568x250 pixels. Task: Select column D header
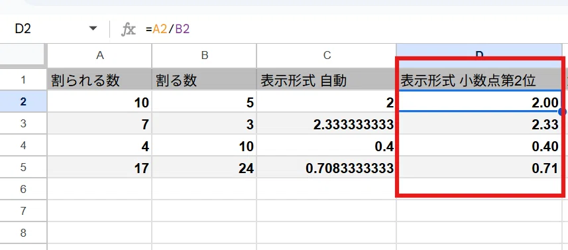pyautogui.click(x=480, y=56)
